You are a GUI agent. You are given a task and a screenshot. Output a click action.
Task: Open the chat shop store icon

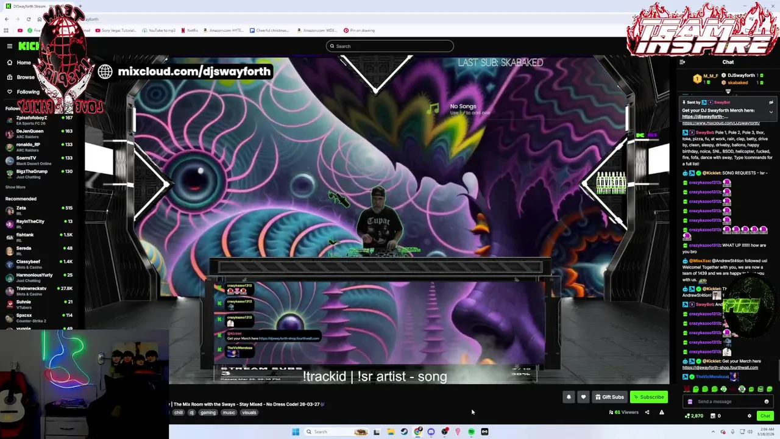(713, 416)
